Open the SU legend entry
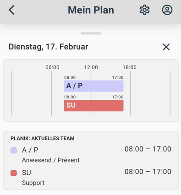Viewport: 181px width, 195px height. tap(91, 177)
